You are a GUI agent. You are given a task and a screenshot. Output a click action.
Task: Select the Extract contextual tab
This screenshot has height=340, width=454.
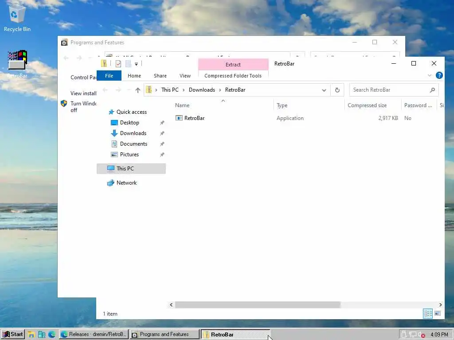pyautogui.click(x=233, y=65)
